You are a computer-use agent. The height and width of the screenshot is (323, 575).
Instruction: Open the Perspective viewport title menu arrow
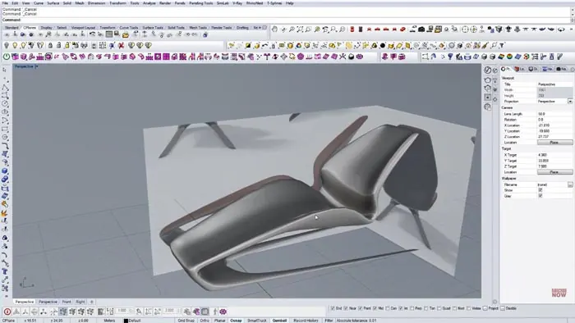36,66
